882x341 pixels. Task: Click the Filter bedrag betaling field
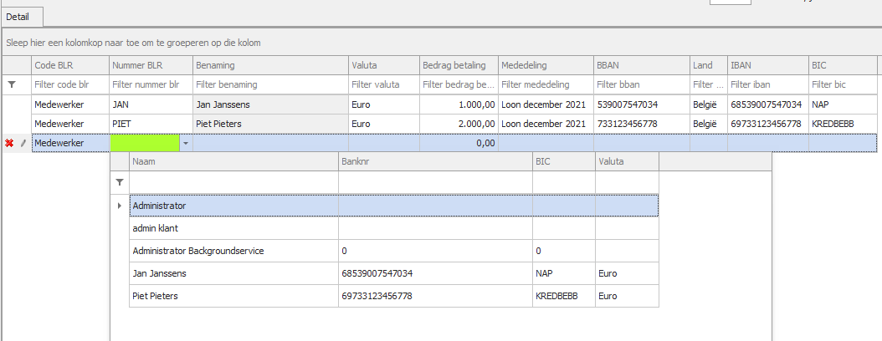pyautogui.click(x=459, y=84)
